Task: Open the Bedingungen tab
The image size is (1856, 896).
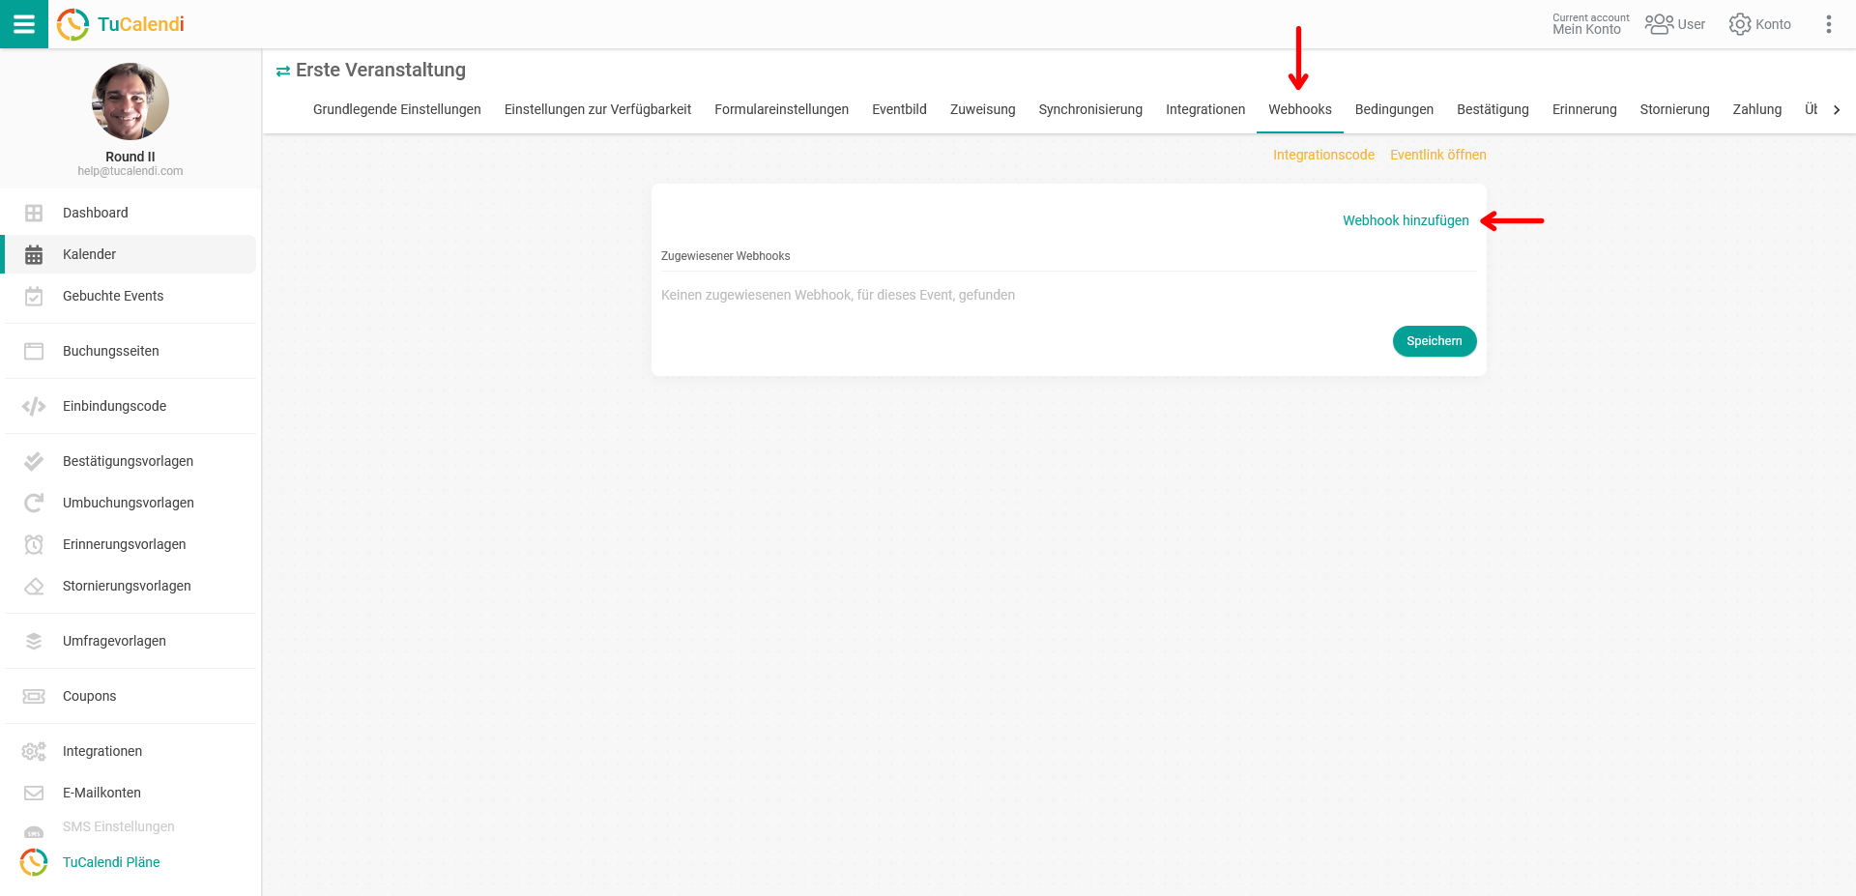Action: (x=1394, y=109)
